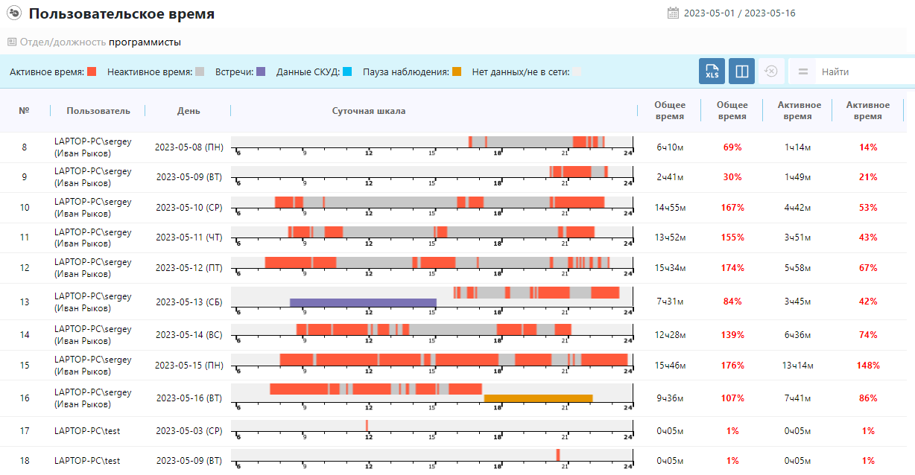Click the reset filter icon
Image resolution: width=915 pixels, height=475 pixels.
pyautogui.click(x=771, y=71)
